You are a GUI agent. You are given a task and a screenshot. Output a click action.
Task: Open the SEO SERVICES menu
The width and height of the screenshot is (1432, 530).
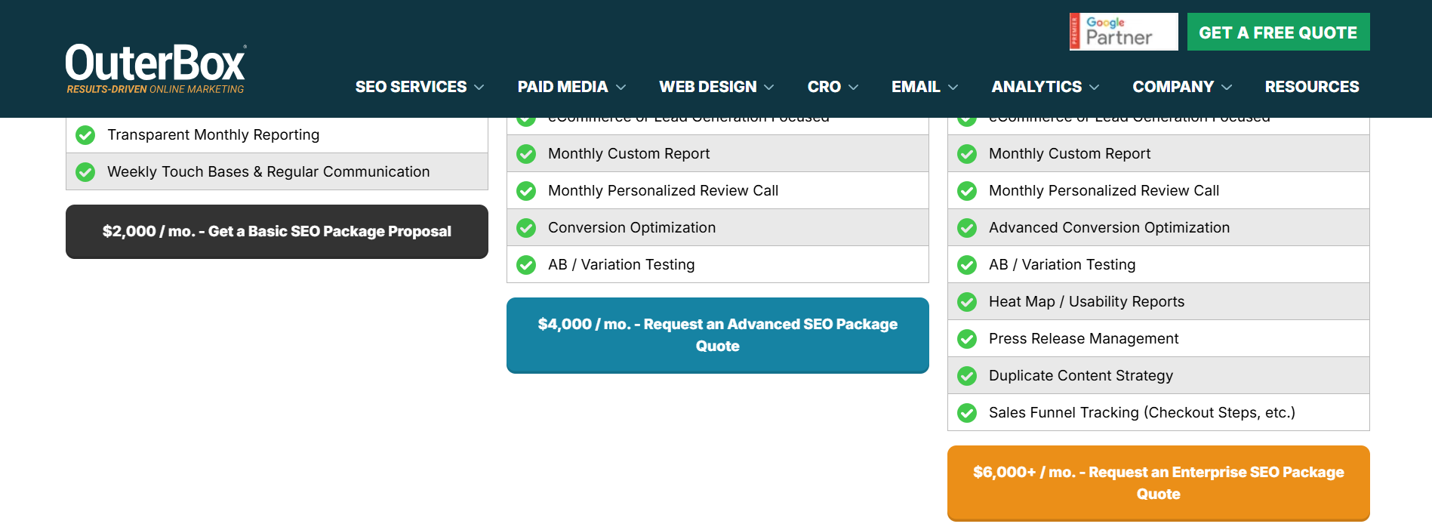pyautogui.click(x=411, y=87)
